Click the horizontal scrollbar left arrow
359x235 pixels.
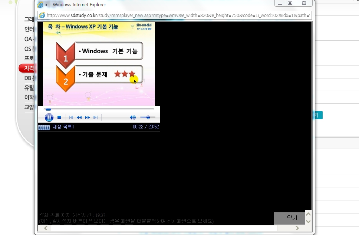click(x=46, y=228)
